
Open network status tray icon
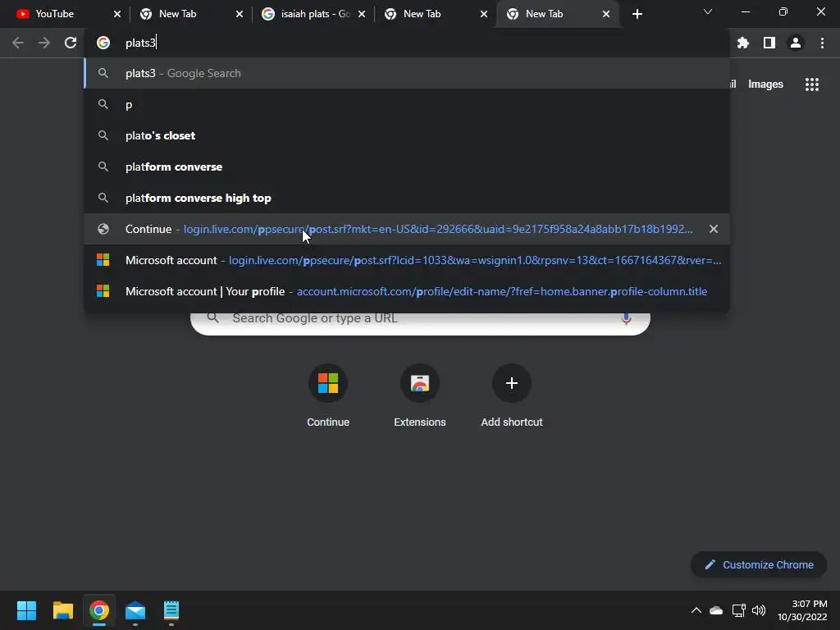point(739,610)
